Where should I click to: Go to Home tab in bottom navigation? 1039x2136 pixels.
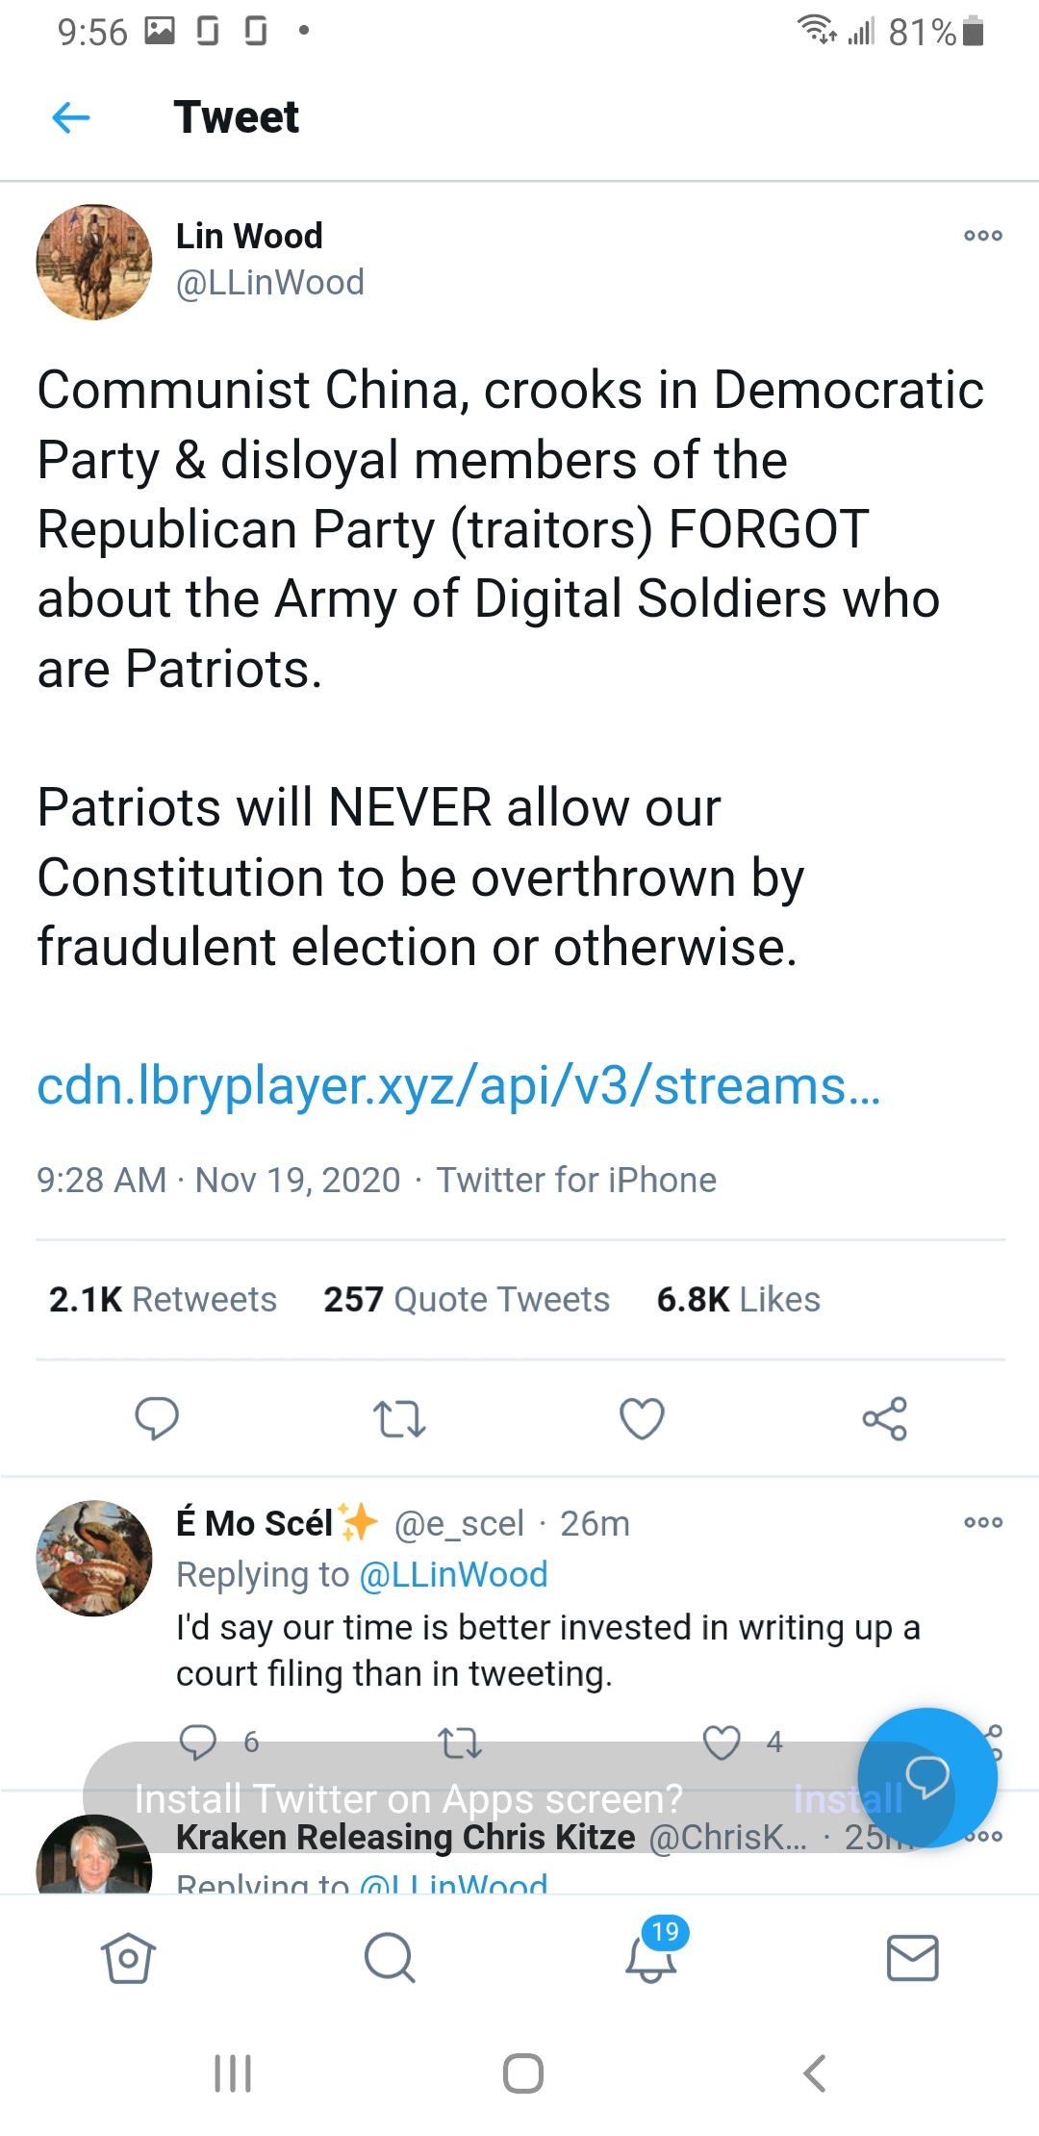click(128, 1958)
